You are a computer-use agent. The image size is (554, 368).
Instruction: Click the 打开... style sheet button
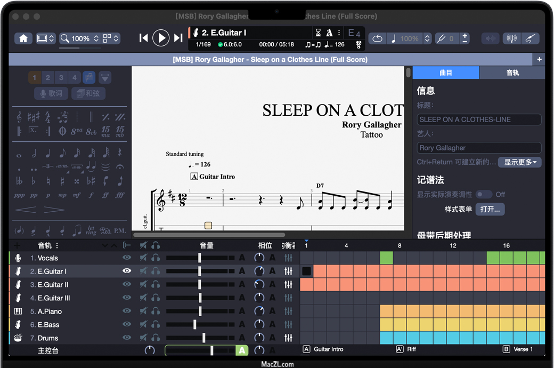point(490,210)
